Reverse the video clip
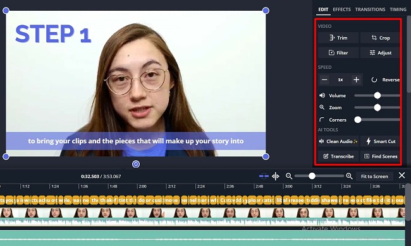The width and height of the screenshot is (411, 246). pyautogui.click(x=385, y=79)
